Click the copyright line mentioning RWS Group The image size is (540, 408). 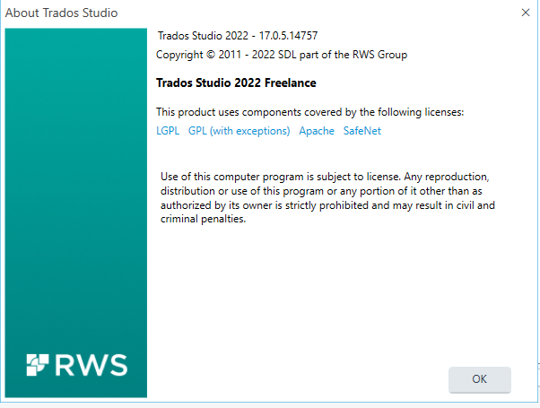click(282, 55)
